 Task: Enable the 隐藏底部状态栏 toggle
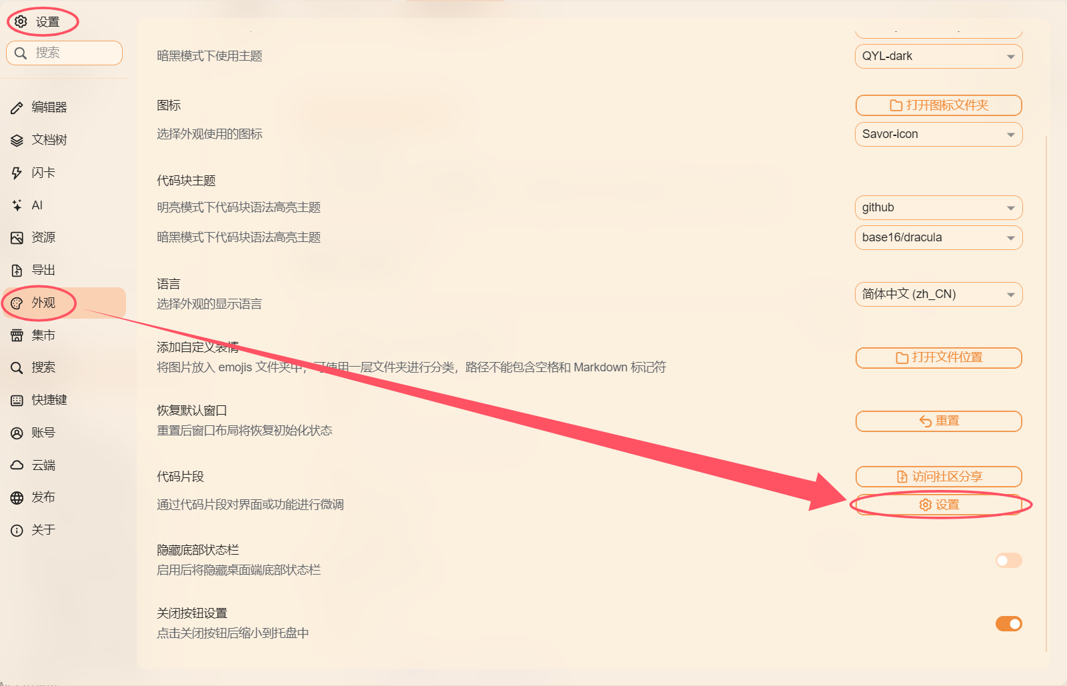tap(1008, 561)
